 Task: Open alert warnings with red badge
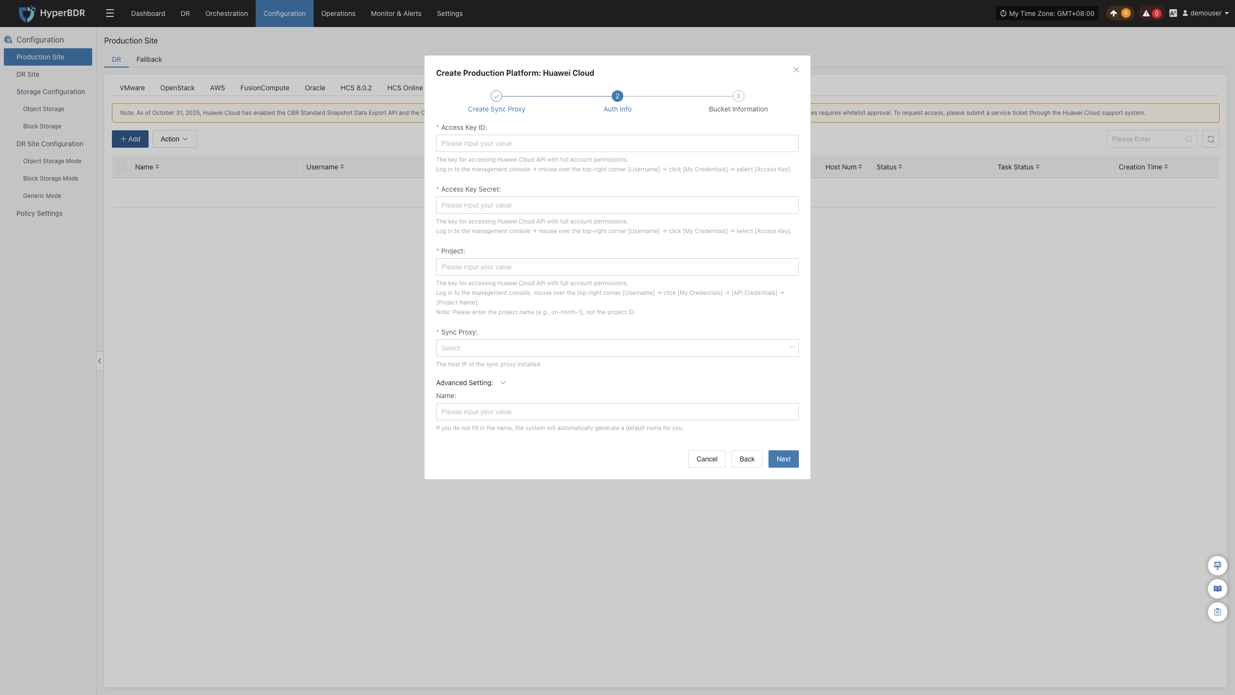pyautogui.click(x=1152, y=14)
